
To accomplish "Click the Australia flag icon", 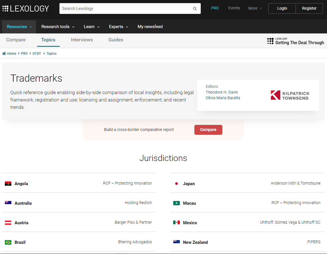I will tap(8, 203).
